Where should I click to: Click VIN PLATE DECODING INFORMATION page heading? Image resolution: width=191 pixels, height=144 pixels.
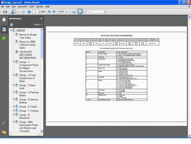(116, 36)
